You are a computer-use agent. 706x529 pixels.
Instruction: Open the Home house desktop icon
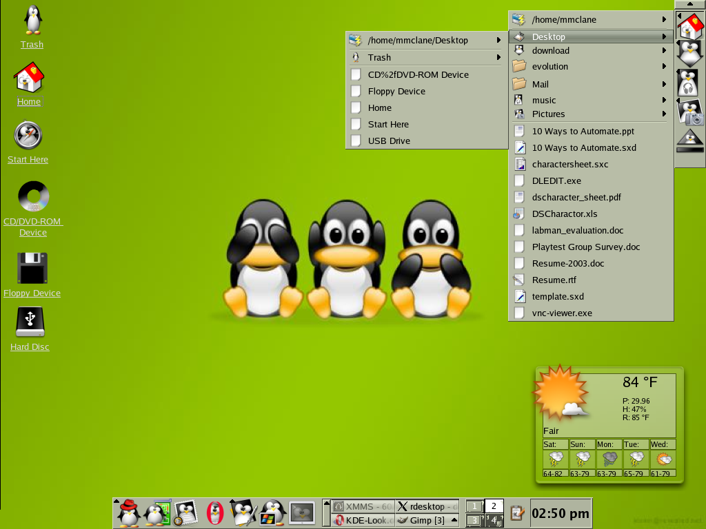click(x=28, y=77)
